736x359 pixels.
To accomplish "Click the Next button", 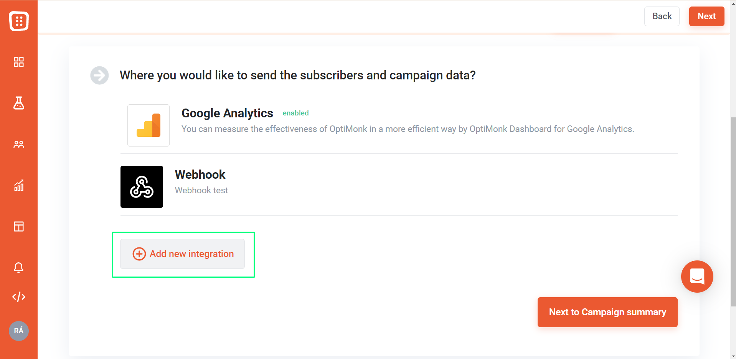I will 706,16.
